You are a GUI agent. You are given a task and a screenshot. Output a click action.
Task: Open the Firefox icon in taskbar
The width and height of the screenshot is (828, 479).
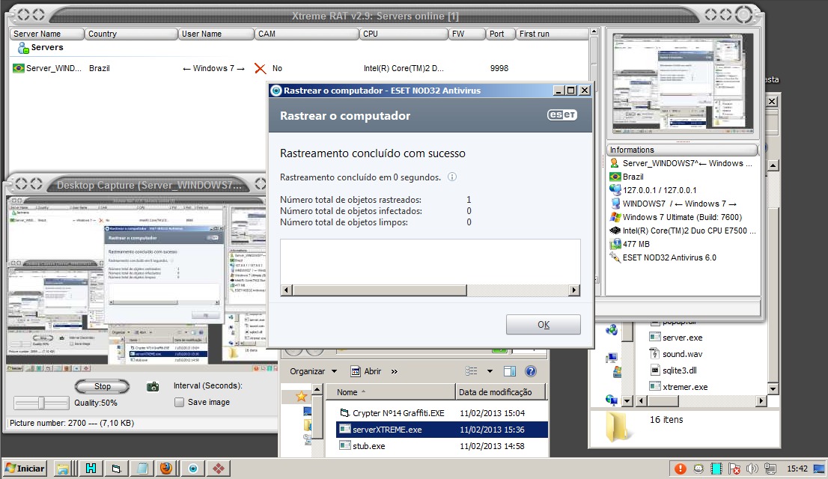165,469
